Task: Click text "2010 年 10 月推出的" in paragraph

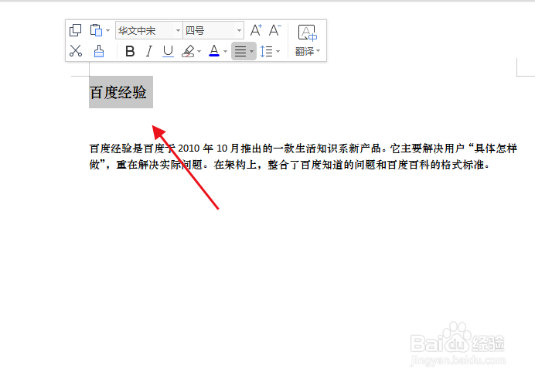Action: (x=226, y=149)
